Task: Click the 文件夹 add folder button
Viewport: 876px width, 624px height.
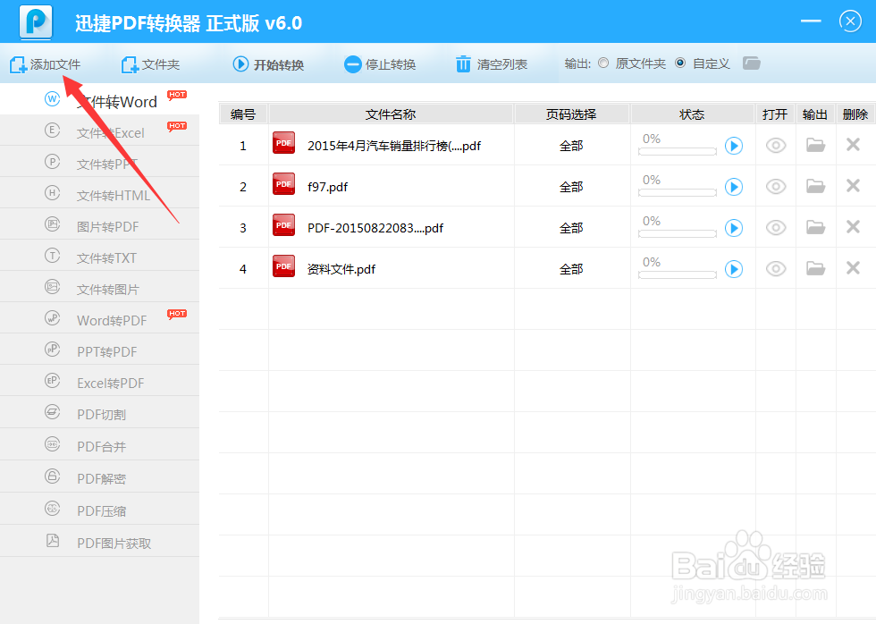Action: [x=150, y=64]
